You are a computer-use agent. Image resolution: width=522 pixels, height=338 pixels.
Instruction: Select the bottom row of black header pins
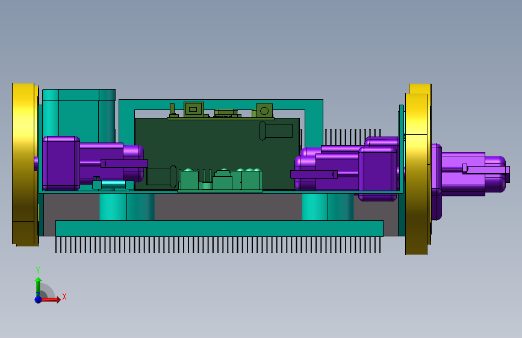(x=218, y=245)
